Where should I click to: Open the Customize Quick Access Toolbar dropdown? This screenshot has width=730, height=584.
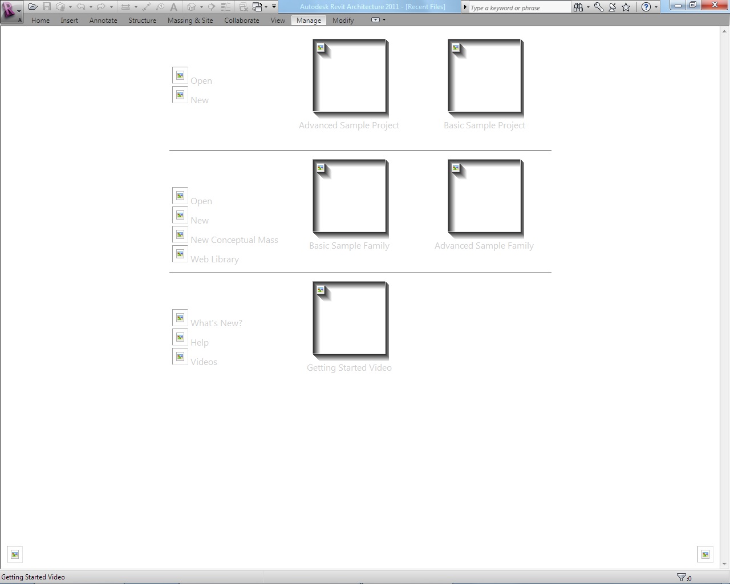click(x=274, y=7)
